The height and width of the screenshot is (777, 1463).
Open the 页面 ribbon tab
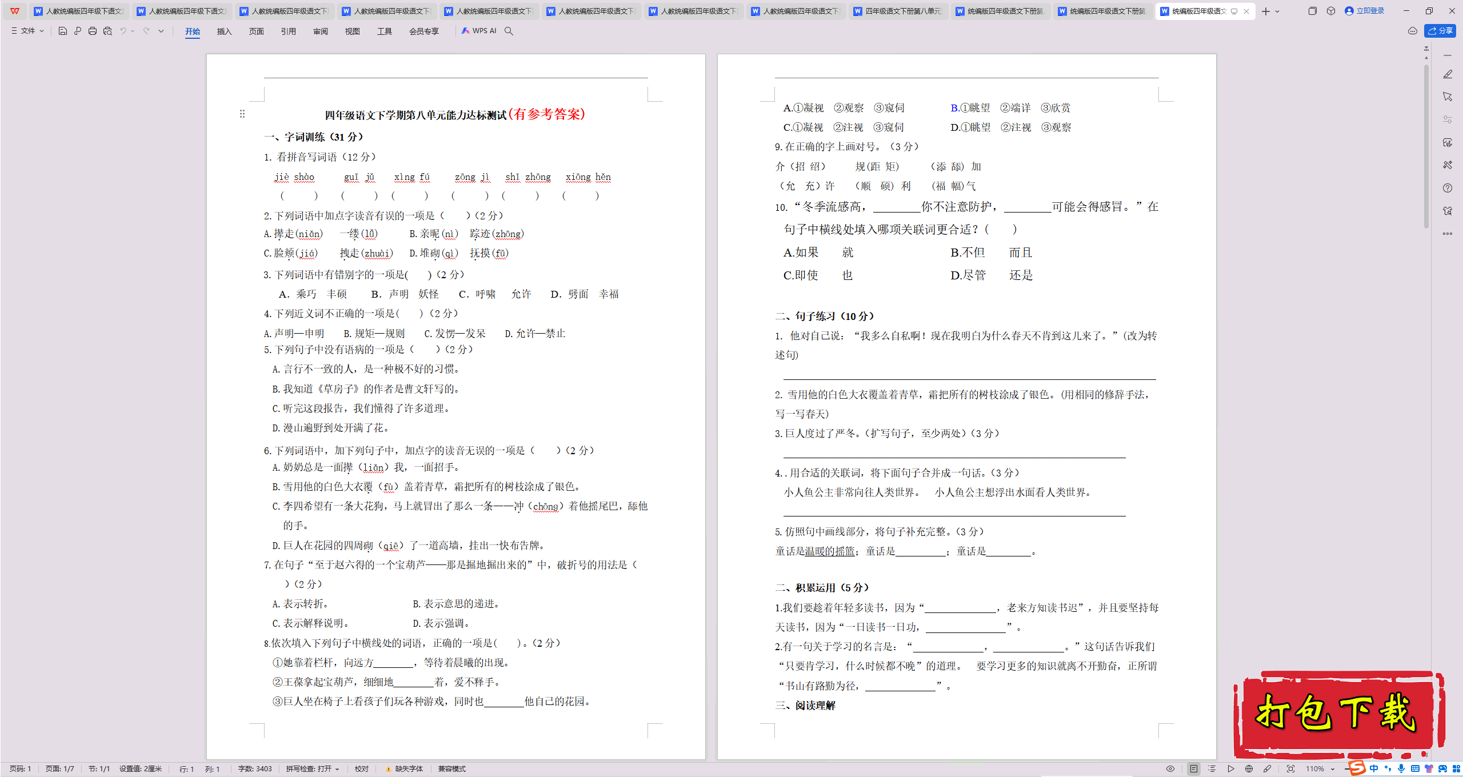257,31
